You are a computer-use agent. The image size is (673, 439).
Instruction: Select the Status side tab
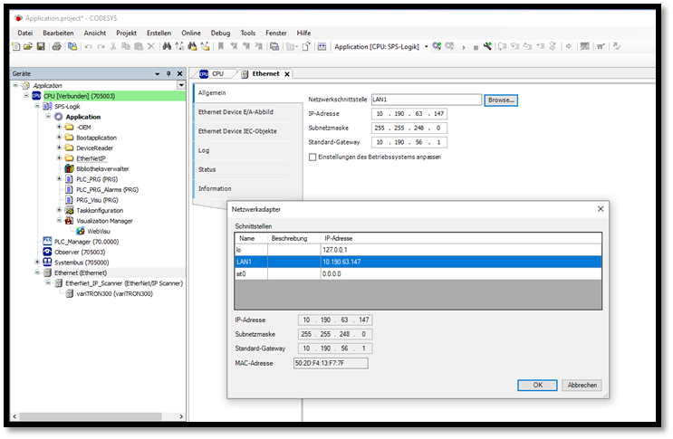[x=207, y=169]
